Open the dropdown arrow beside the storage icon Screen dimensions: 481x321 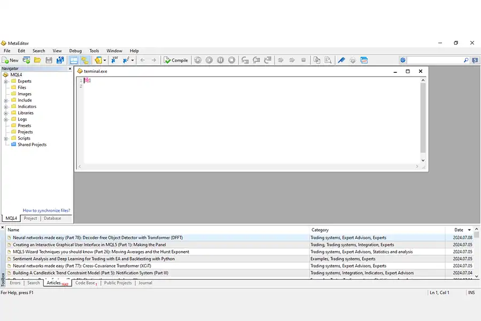pos(105,60)
